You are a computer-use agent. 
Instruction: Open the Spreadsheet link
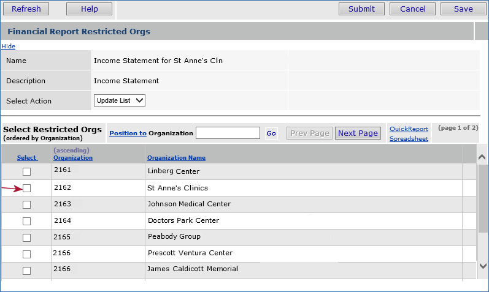[409, 139]
